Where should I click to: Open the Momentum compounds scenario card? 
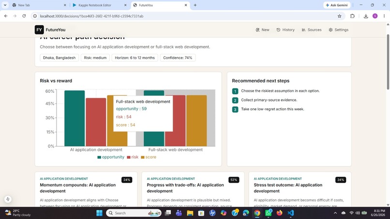coord(86,189)
